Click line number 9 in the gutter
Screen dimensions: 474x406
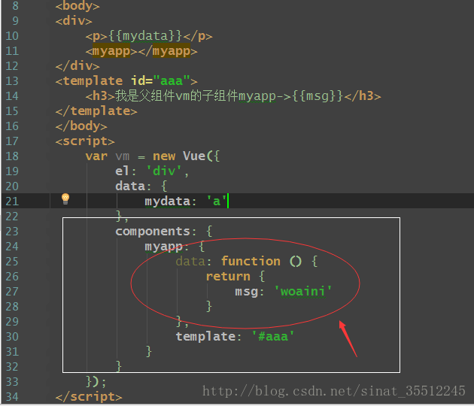tap(15, 21)
